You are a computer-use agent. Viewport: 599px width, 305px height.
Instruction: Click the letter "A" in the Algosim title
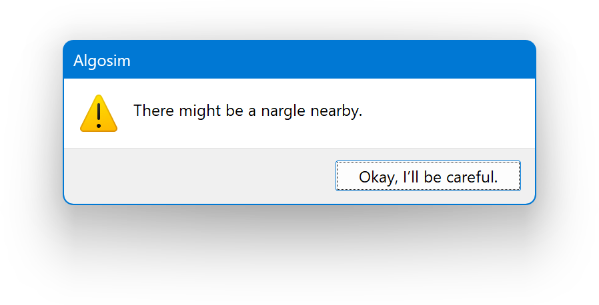click(x=79, y=61)
